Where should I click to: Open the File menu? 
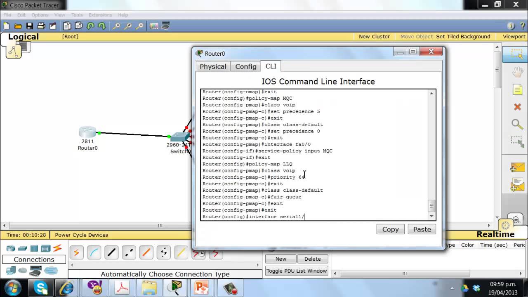(7, 15)
